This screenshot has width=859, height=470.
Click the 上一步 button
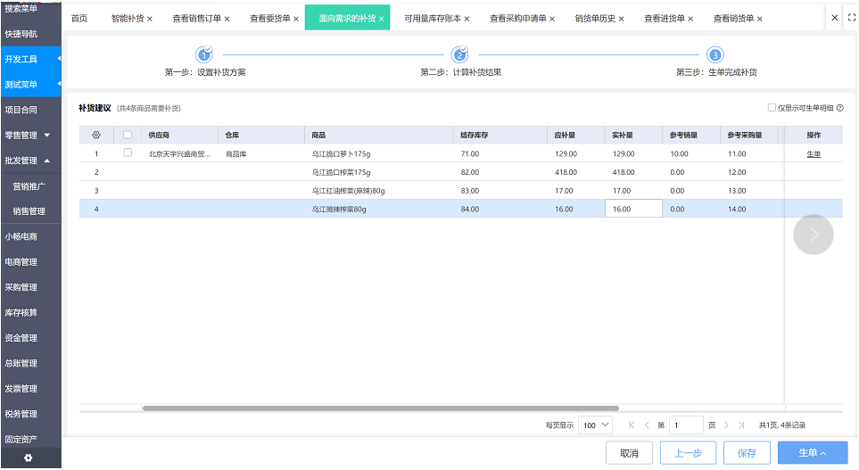(x=688, y=453)
